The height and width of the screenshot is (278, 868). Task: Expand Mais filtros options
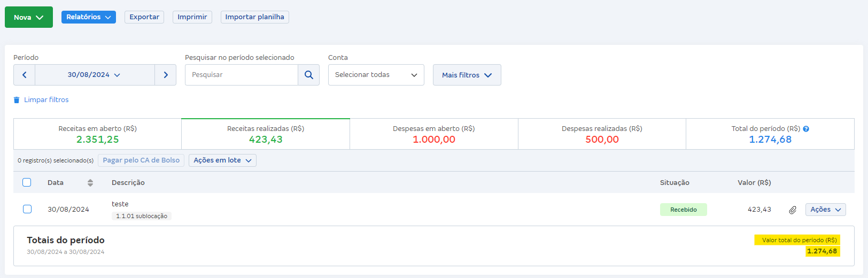click(x=467, y=75)
